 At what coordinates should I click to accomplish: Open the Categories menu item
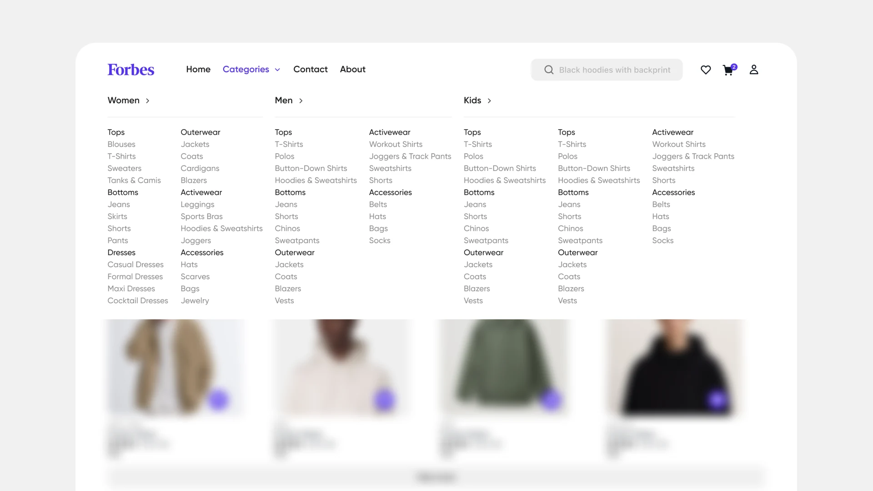tap(246, 69)
